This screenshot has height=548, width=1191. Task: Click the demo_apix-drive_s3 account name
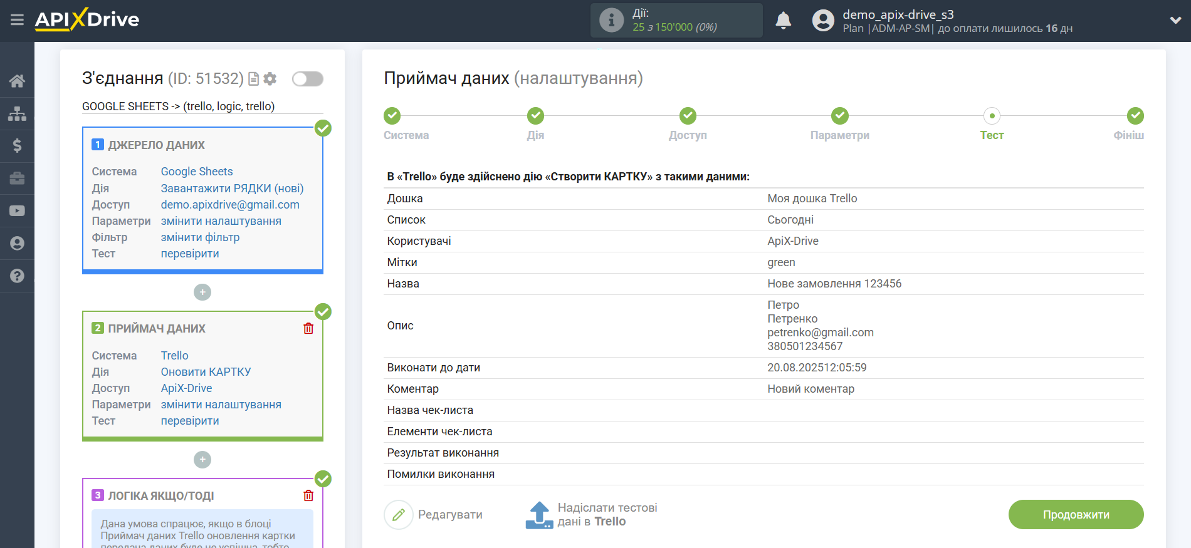pos(898,14)
